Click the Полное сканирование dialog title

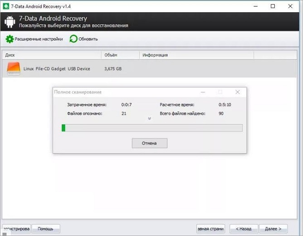78,92
